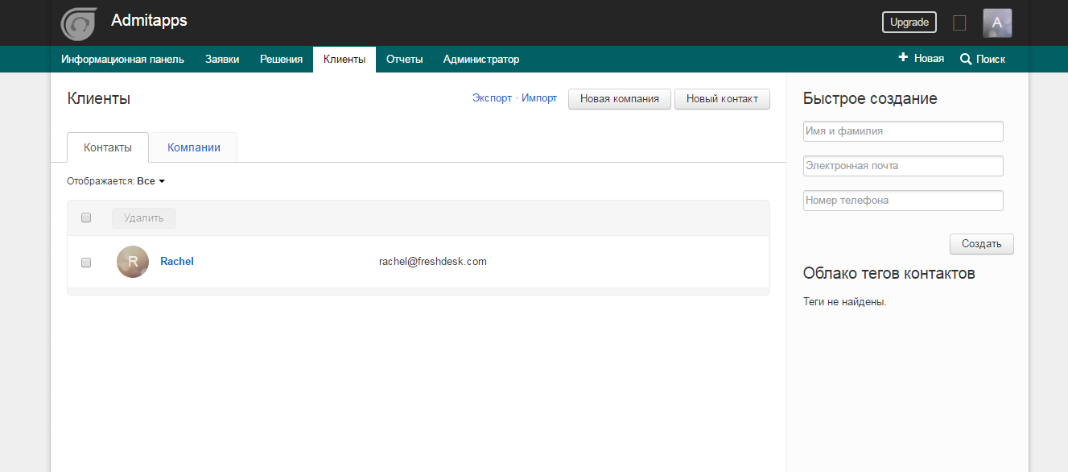
Task: Click Создать in Быстрое создание panel
Action: (x=981, y=244)
